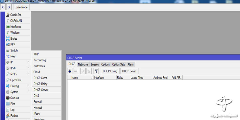Viewport: 240px width, 120px height.
Task: Open Firewall from the IP submenu
Action: [46, 102]
